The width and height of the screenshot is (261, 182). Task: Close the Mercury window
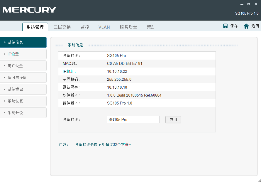point(256,4)
